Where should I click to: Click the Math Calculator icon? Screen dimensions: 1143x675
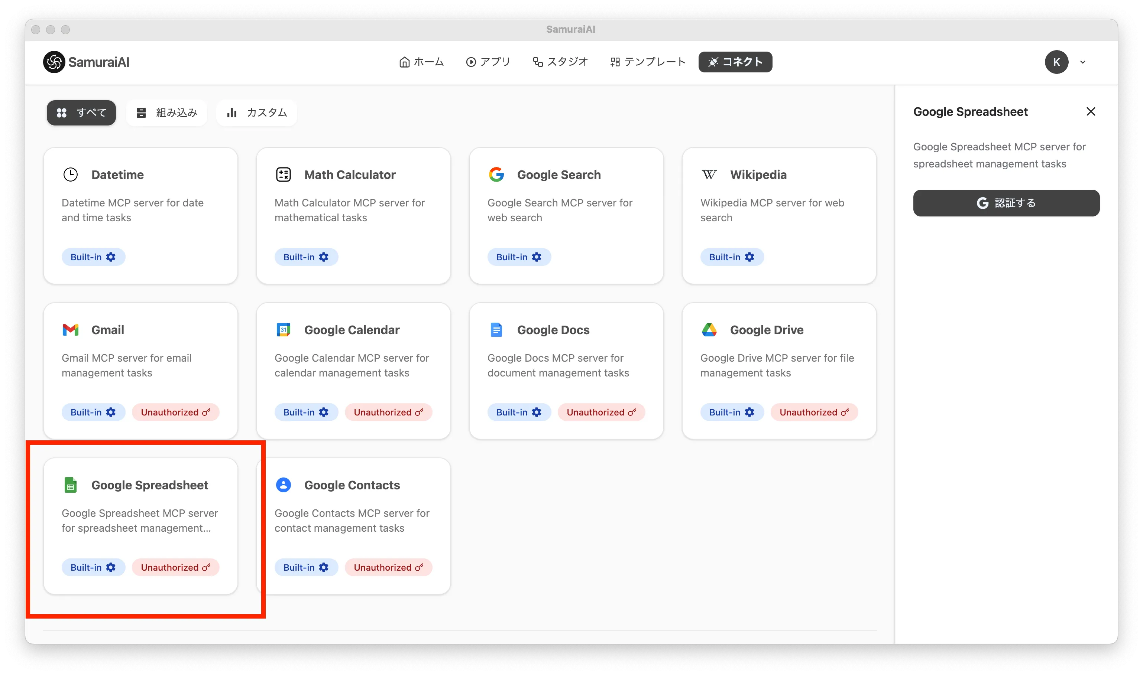283,175
